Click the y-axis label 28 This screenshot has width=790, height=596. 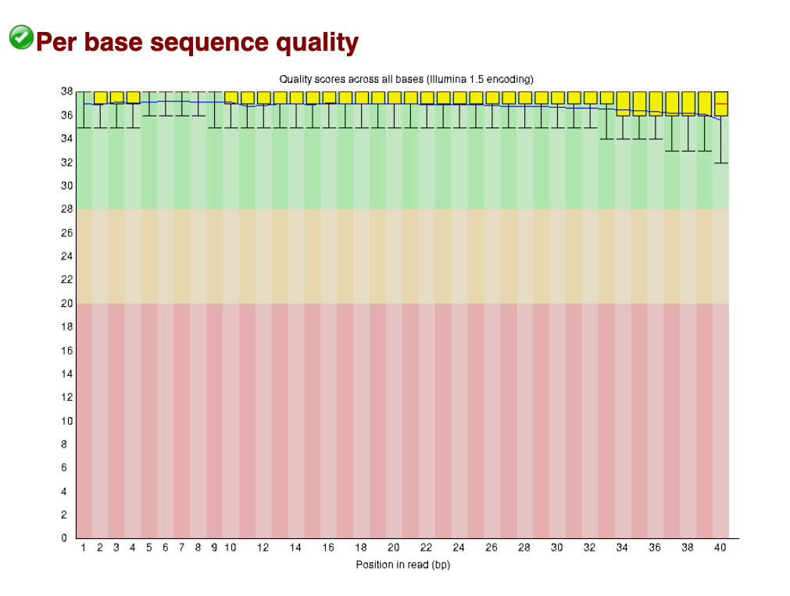pos(67,209)
